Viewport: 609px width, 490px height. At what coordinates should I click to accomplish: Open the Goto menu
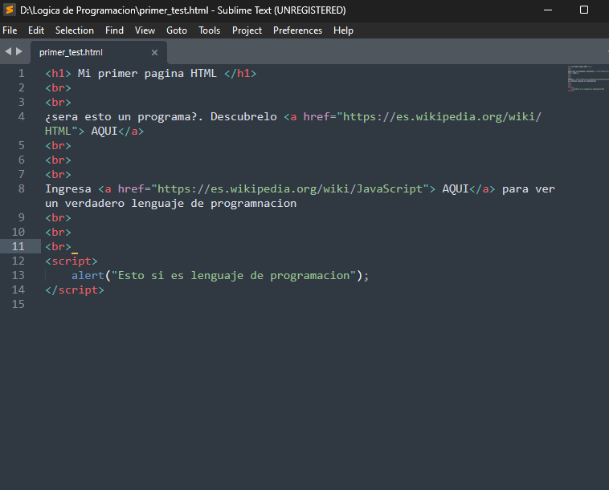click(177, 30)
